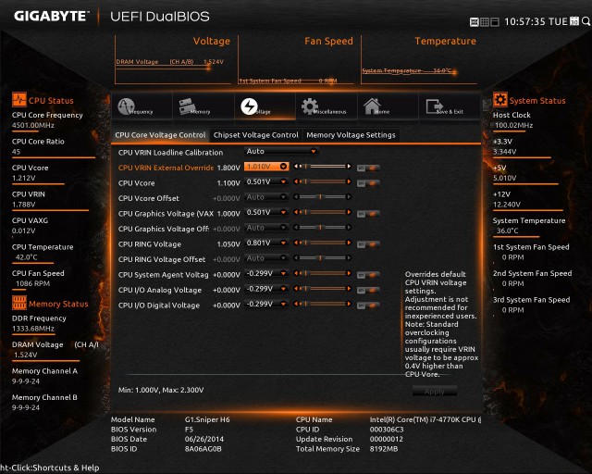Open the CPU I/O Digital Voltage -0.299V dropdown
592x474 pixels.
(x=266, y=304)
